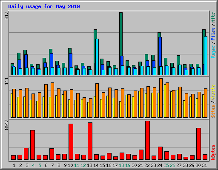This screenshot has width=218, height=170.
Task: Click day label 24 on the x-axis
Action: pyautogui.click(x=160, y=165)
